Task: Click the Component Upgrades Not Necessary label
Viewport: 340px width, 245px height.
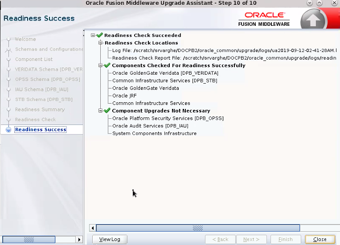Action: point(161,111)
